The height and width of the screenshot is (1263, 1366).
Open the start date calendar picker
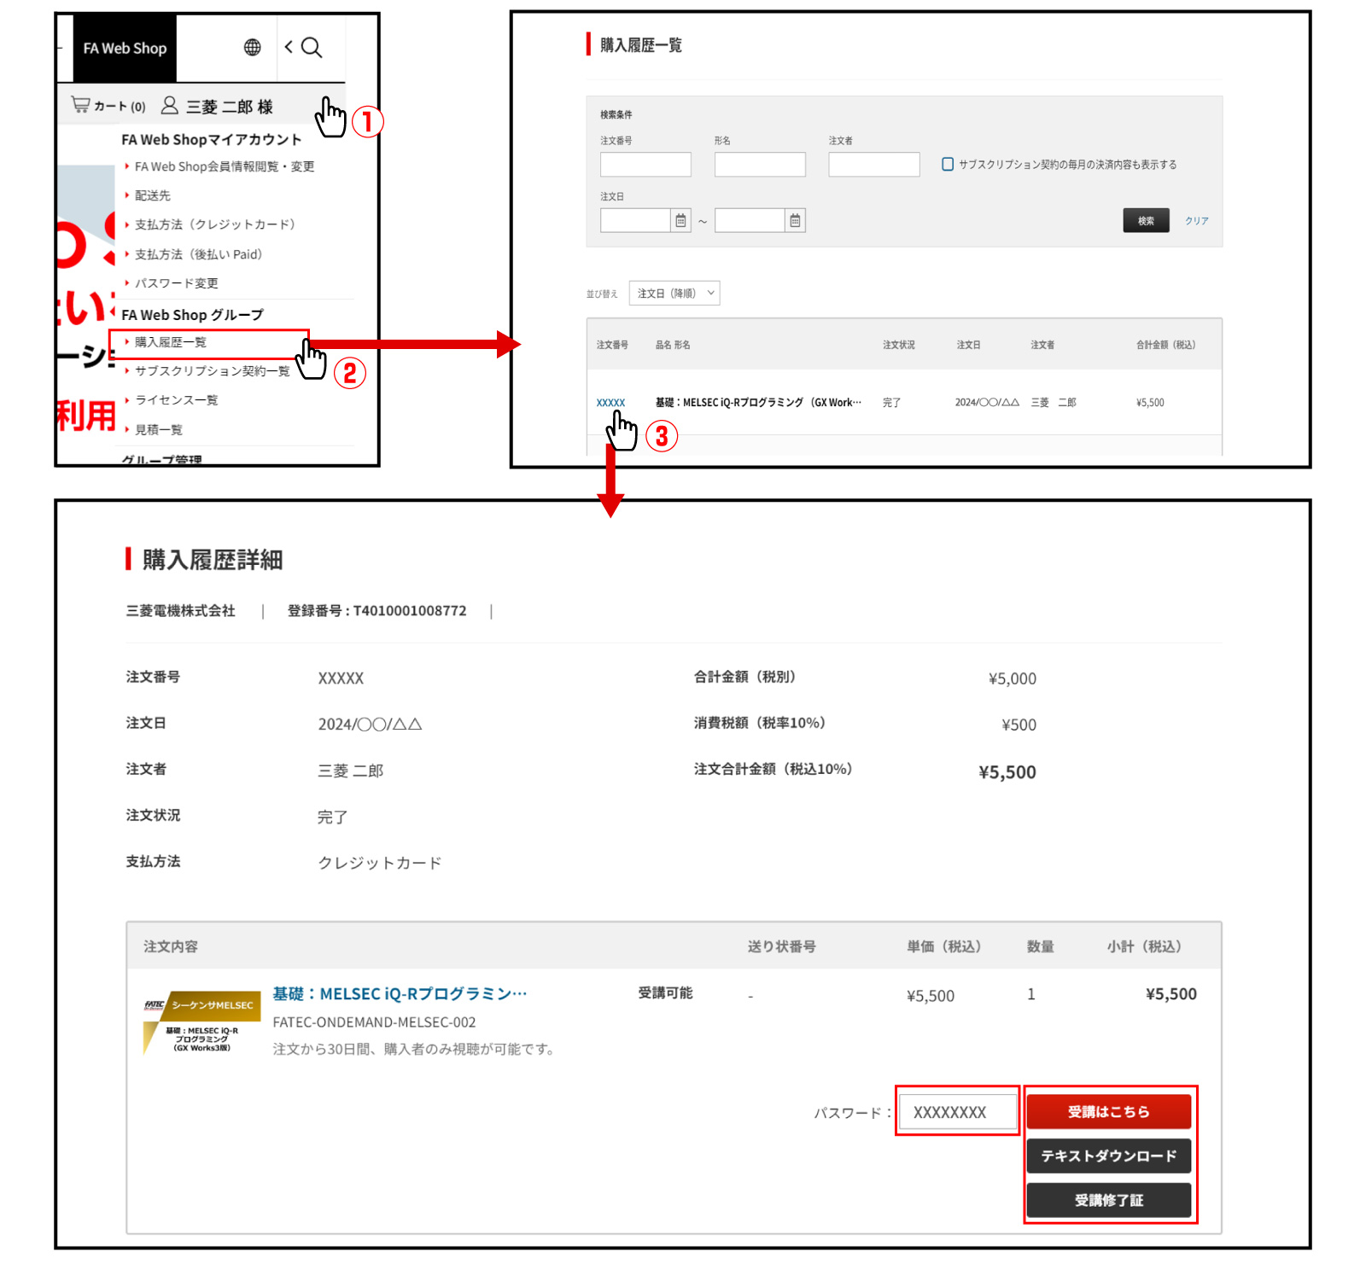click(680, 221)
